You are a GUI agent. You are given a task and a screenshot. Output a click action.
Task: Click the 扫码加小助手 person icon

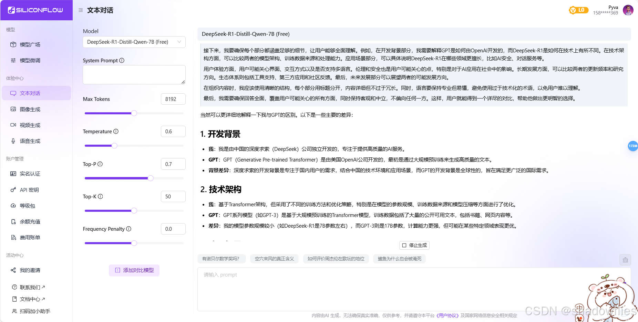[x=14, y=311]
